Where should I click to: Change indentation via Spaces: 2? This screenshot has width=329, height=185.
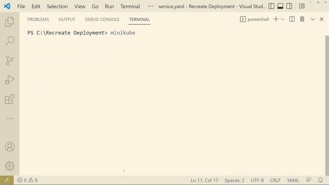[234, 180]
